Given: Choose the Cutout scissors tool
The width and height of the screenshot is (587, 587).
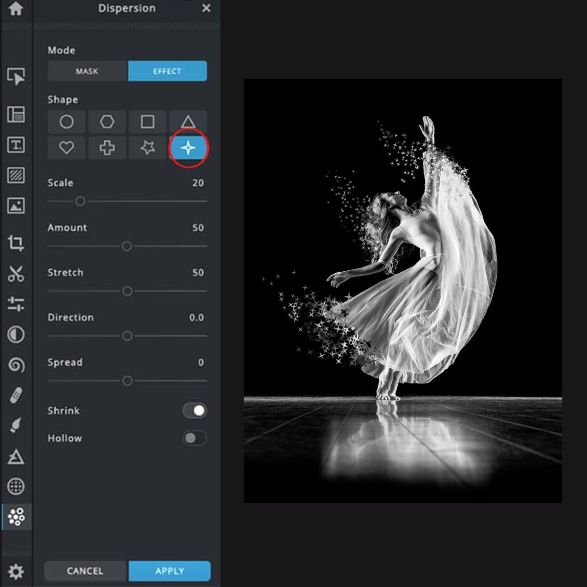Looking at the screenshot, I should tap(16, 275).
